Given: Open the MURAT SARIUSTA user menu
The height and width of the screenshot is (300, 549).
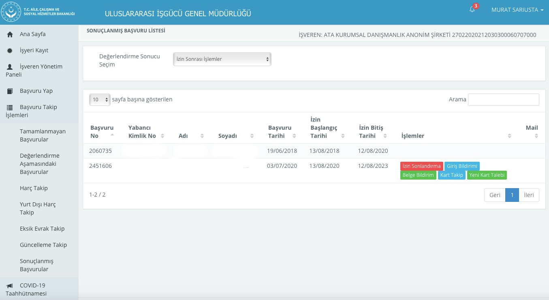Looking at the screenshot, I should click(517, 10).
